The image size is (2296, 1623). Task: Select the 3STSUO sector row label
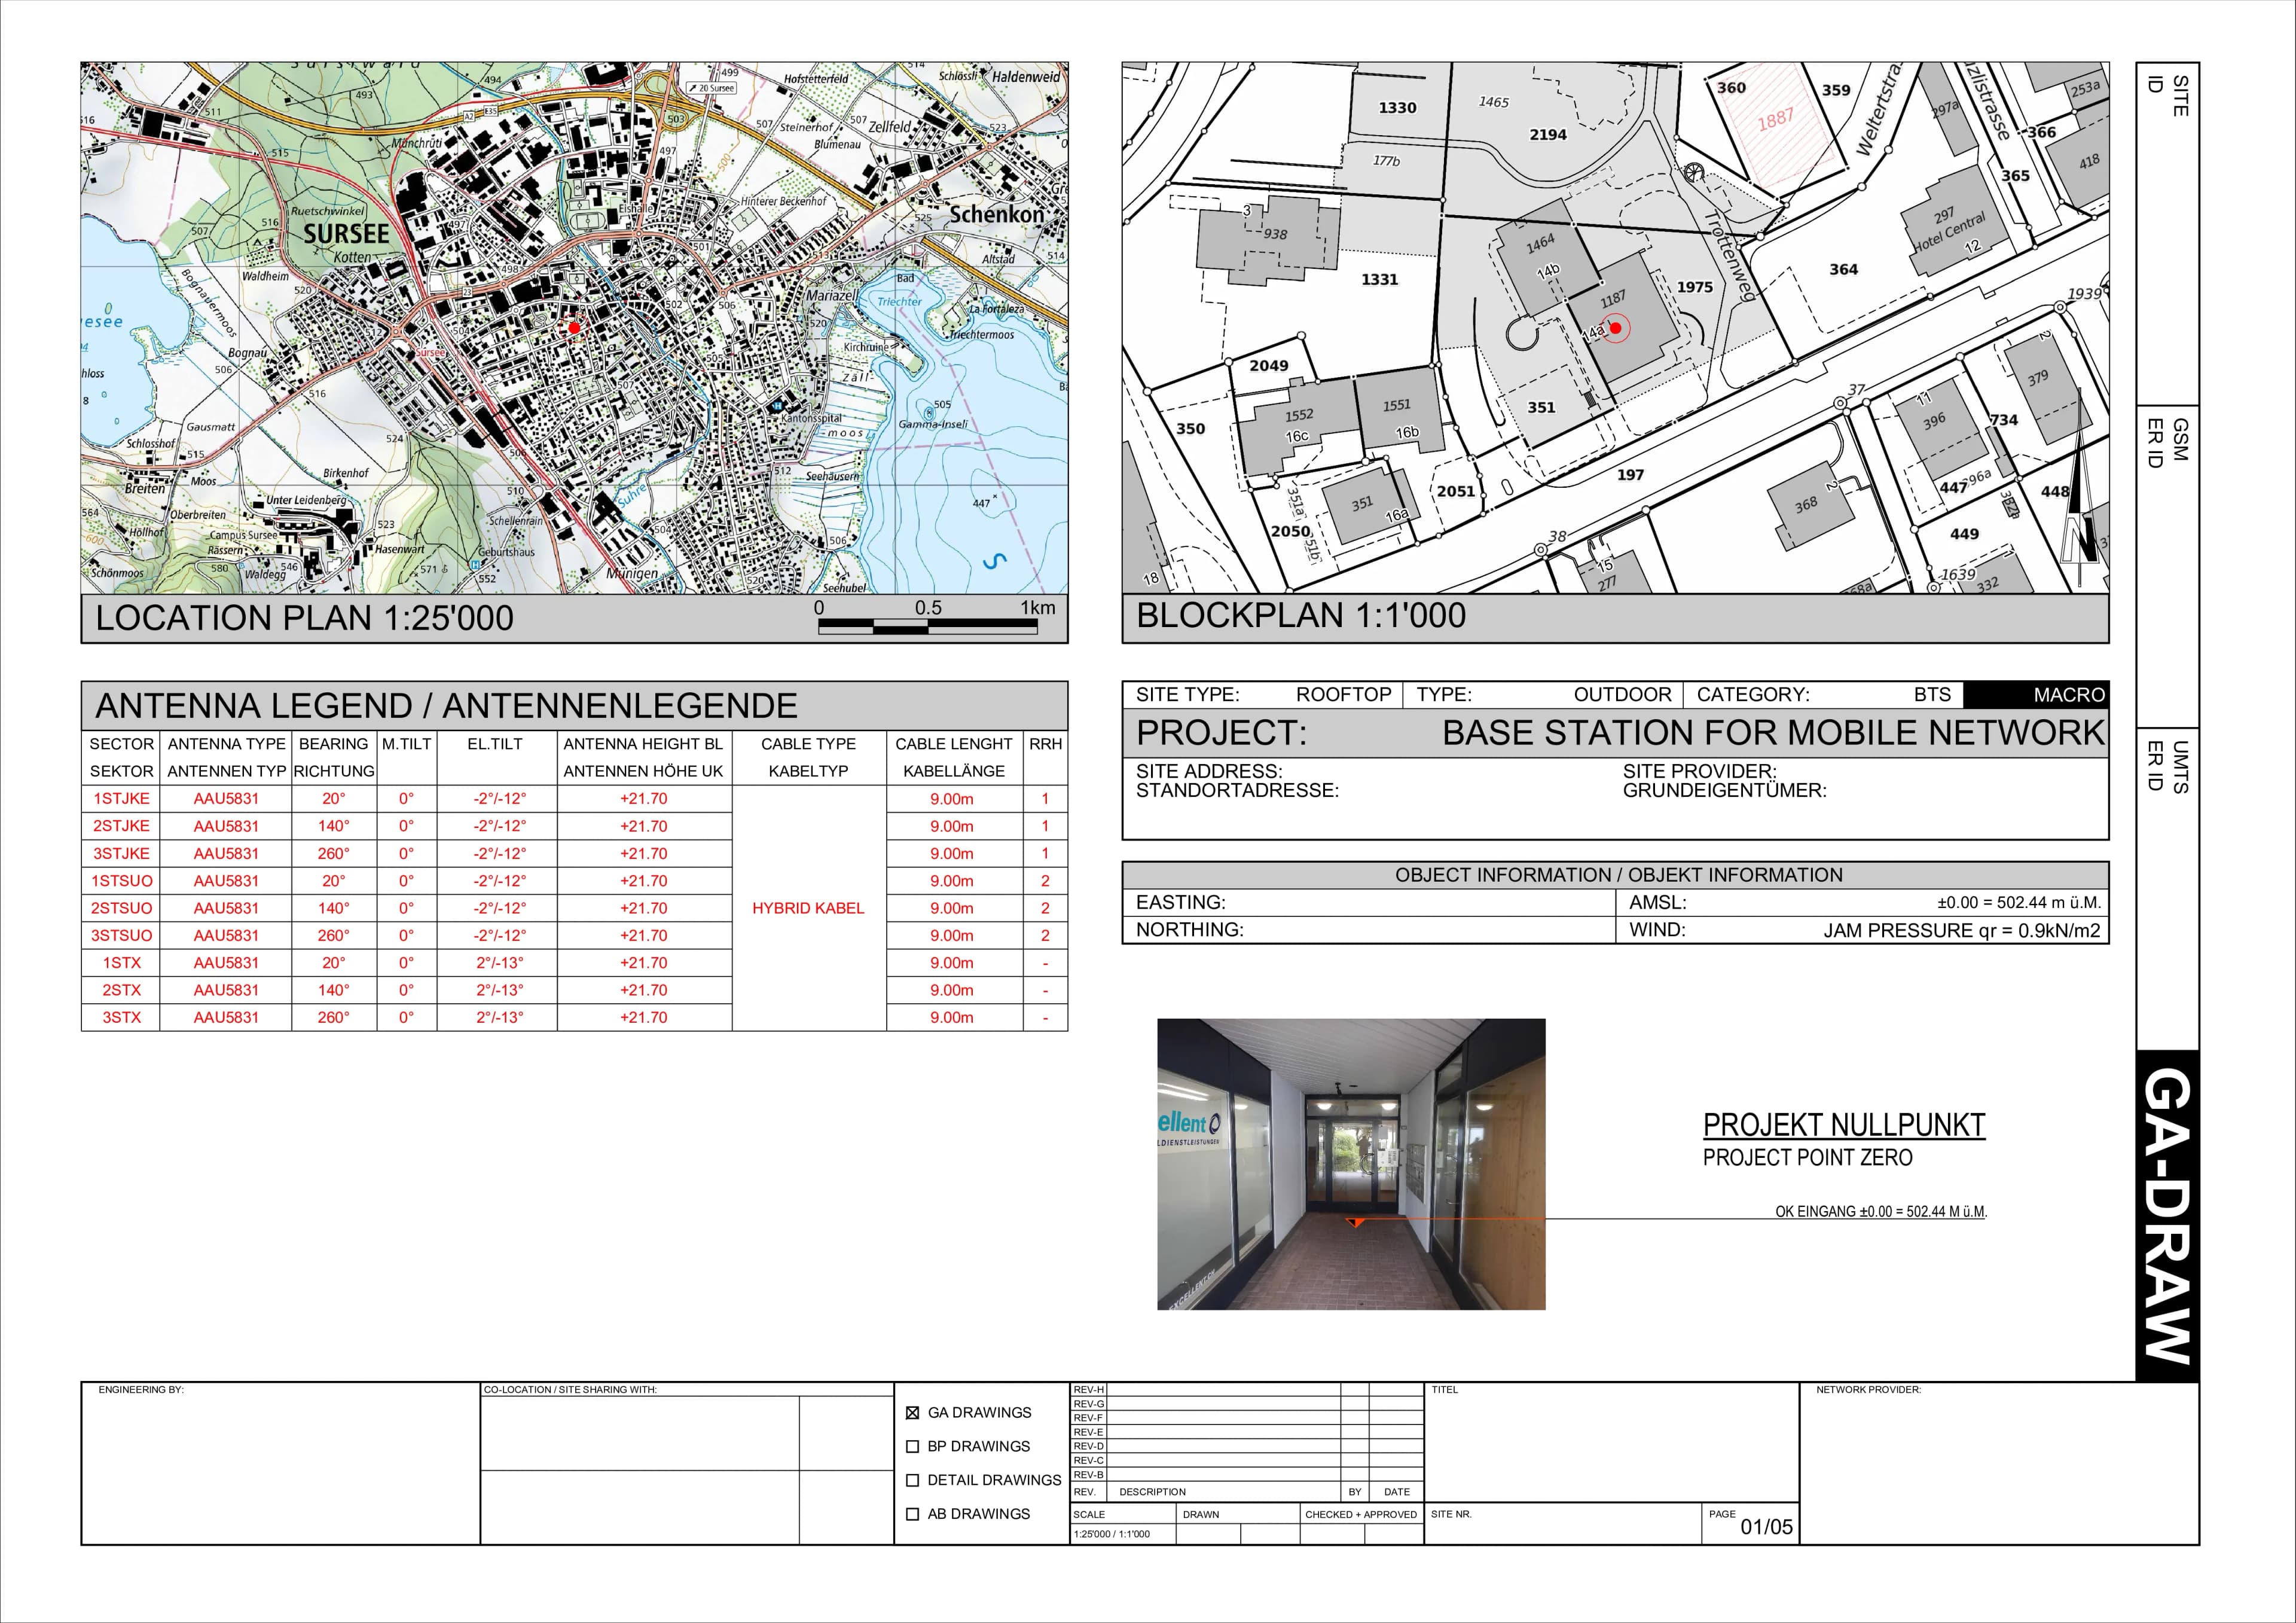pos(121,935)
